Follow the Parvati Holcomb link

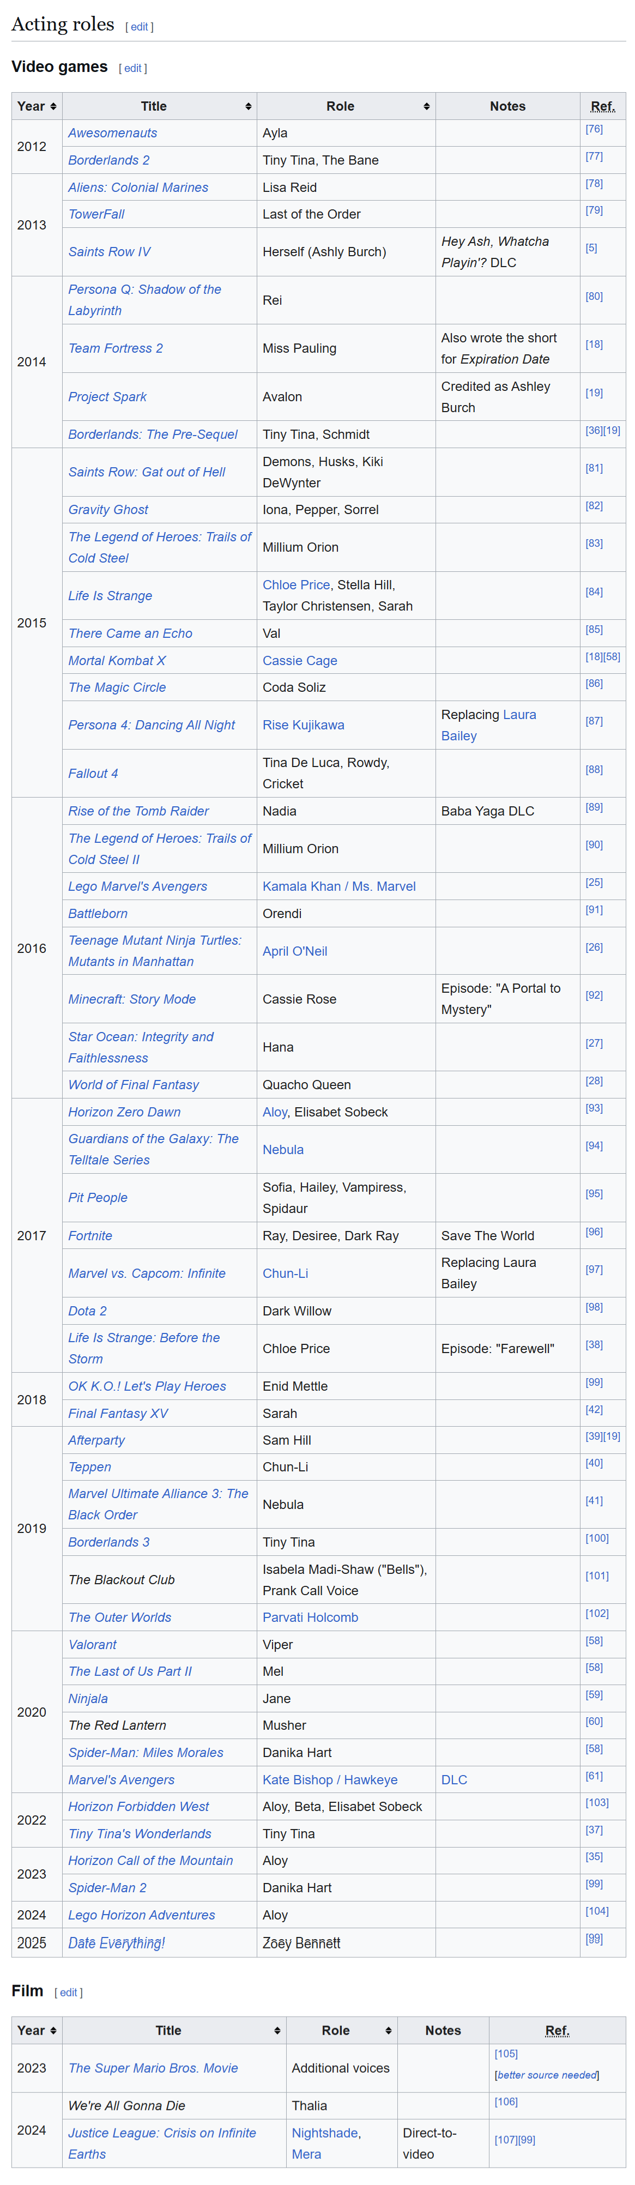point(310,1617)
